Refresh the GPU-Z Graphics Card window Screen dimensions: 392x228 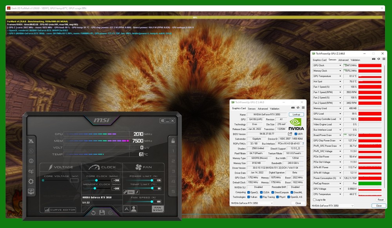(298, 108)
